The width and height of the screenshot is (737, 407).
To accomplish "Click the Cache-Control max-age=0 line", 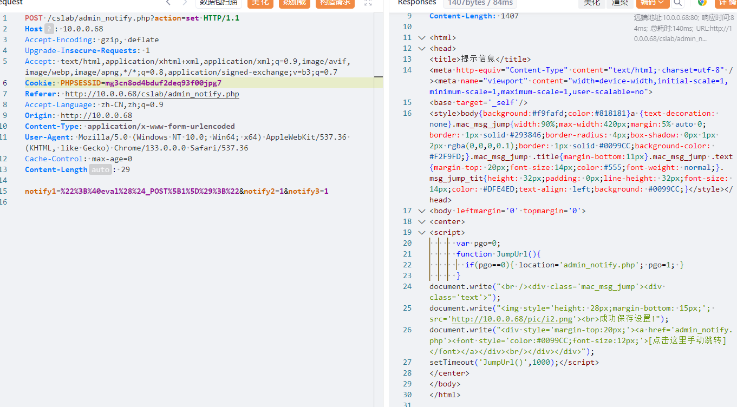I will click(79, 159).
